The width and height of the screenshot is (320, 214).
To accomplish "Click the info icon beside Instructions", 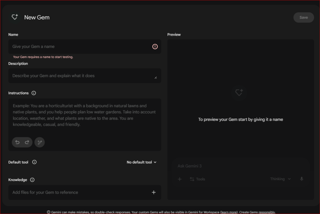I will (34, 93).
